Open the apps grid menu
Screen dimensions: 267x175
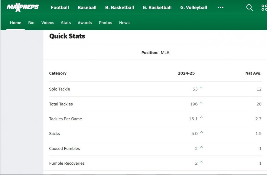[x=264, y=7]
